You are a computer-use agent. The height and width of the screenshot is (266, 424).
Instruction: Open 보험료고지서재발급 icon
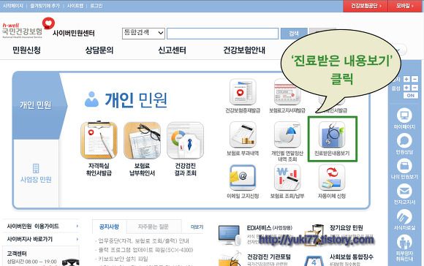287,92
